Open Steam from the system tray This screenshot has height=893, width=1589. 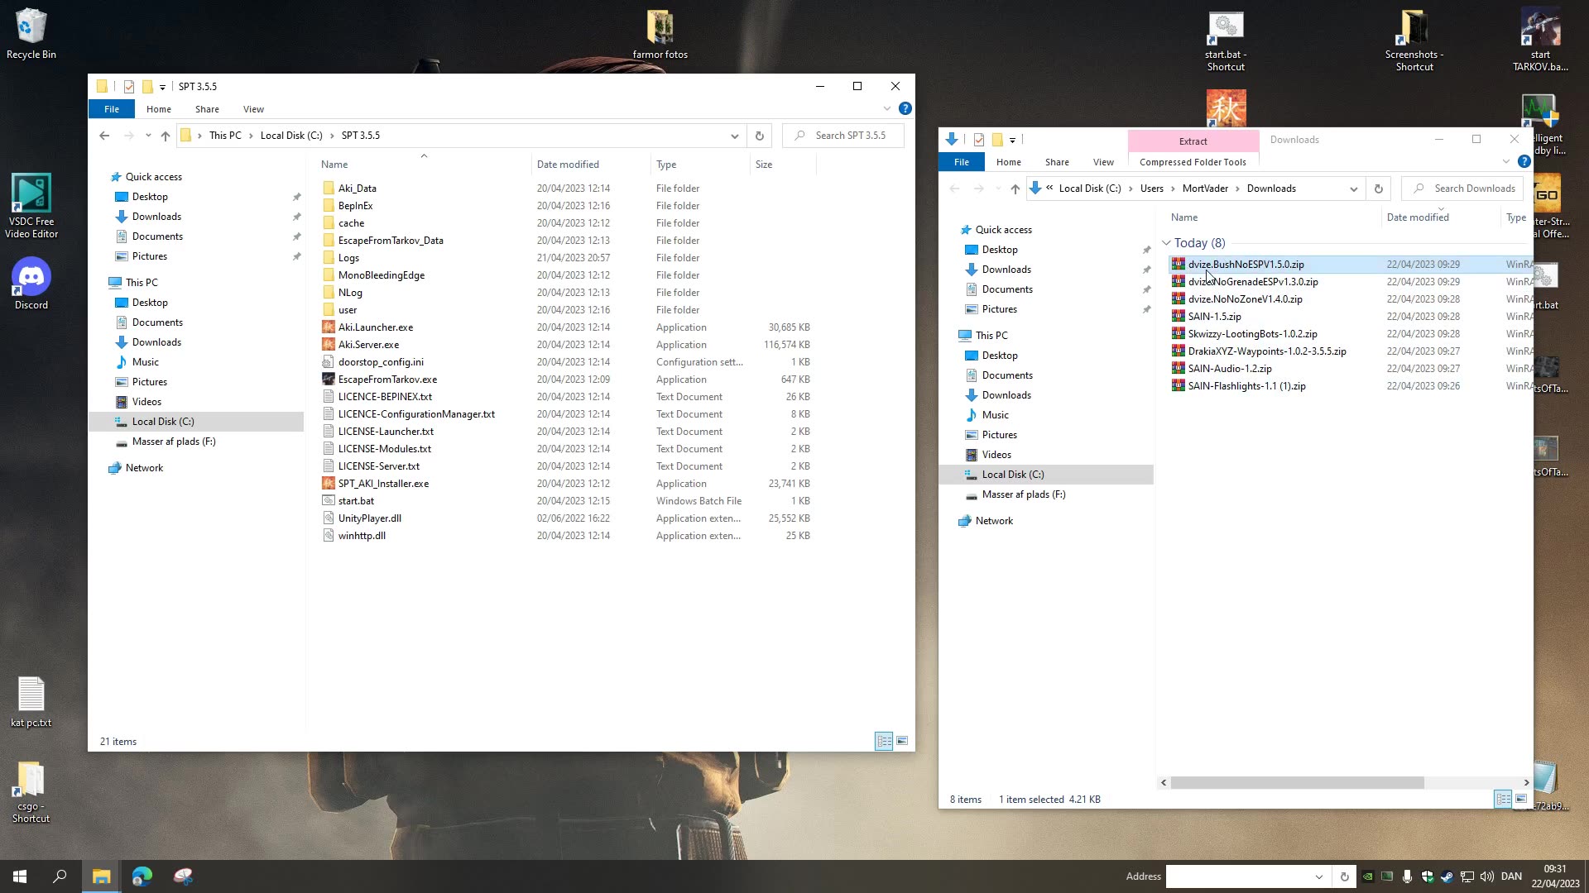[1447, 876]
